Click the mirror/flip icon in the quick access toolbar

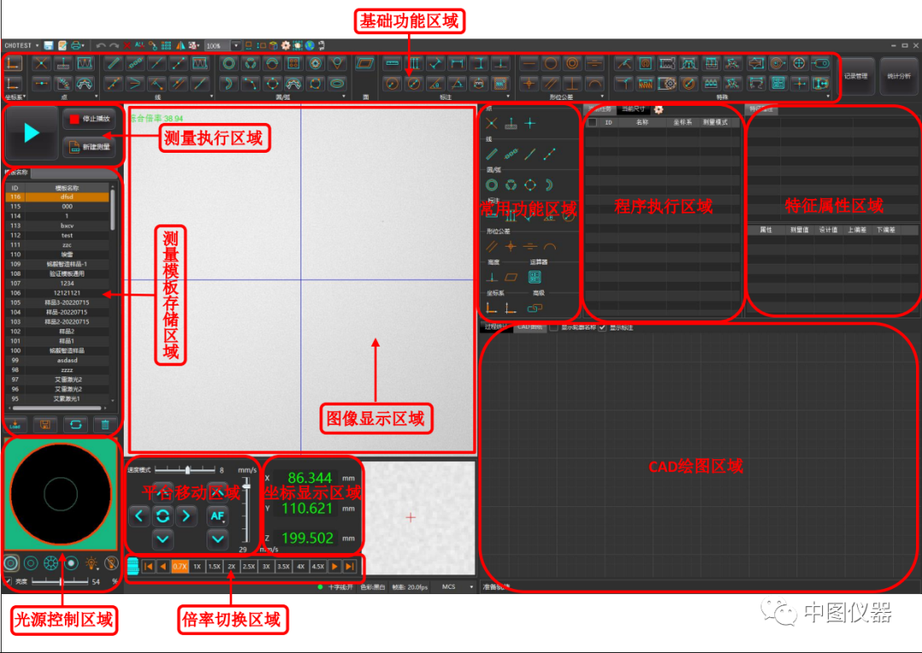182,45
